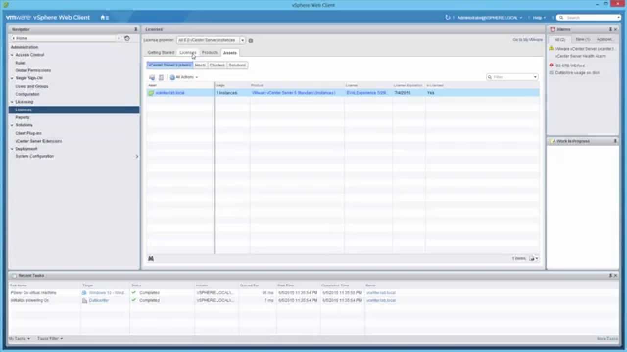
Task: Open Go to My VMware link
Action: pos(528,40)
